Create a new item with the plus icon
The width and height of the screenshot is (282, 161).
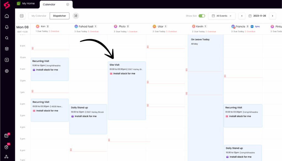7,60
